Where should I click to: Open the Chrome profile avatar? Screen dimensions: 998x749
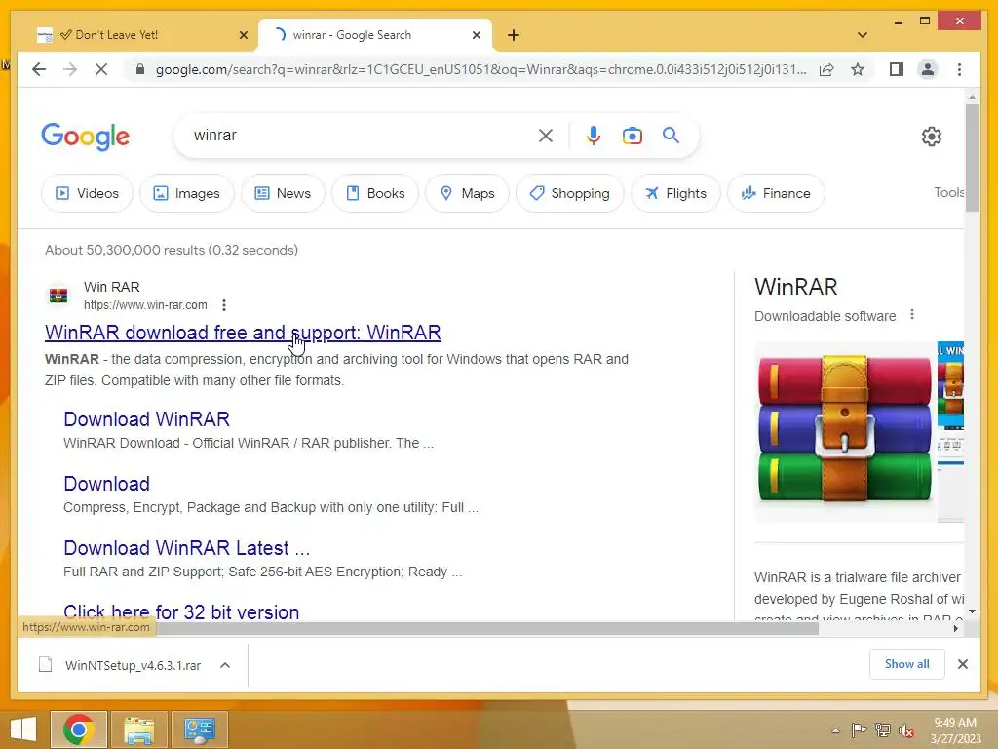pos(928,69)
